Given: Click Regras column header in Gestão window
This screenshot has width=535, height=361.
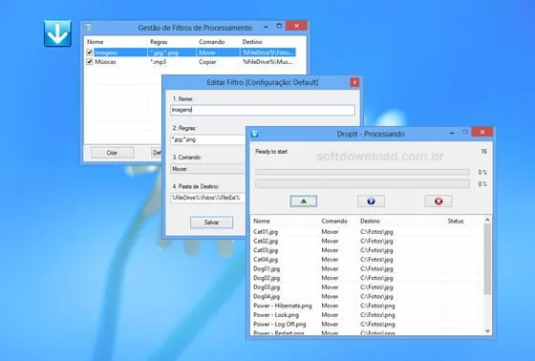Looking at the screenshot, I should (x=159, y=42).
